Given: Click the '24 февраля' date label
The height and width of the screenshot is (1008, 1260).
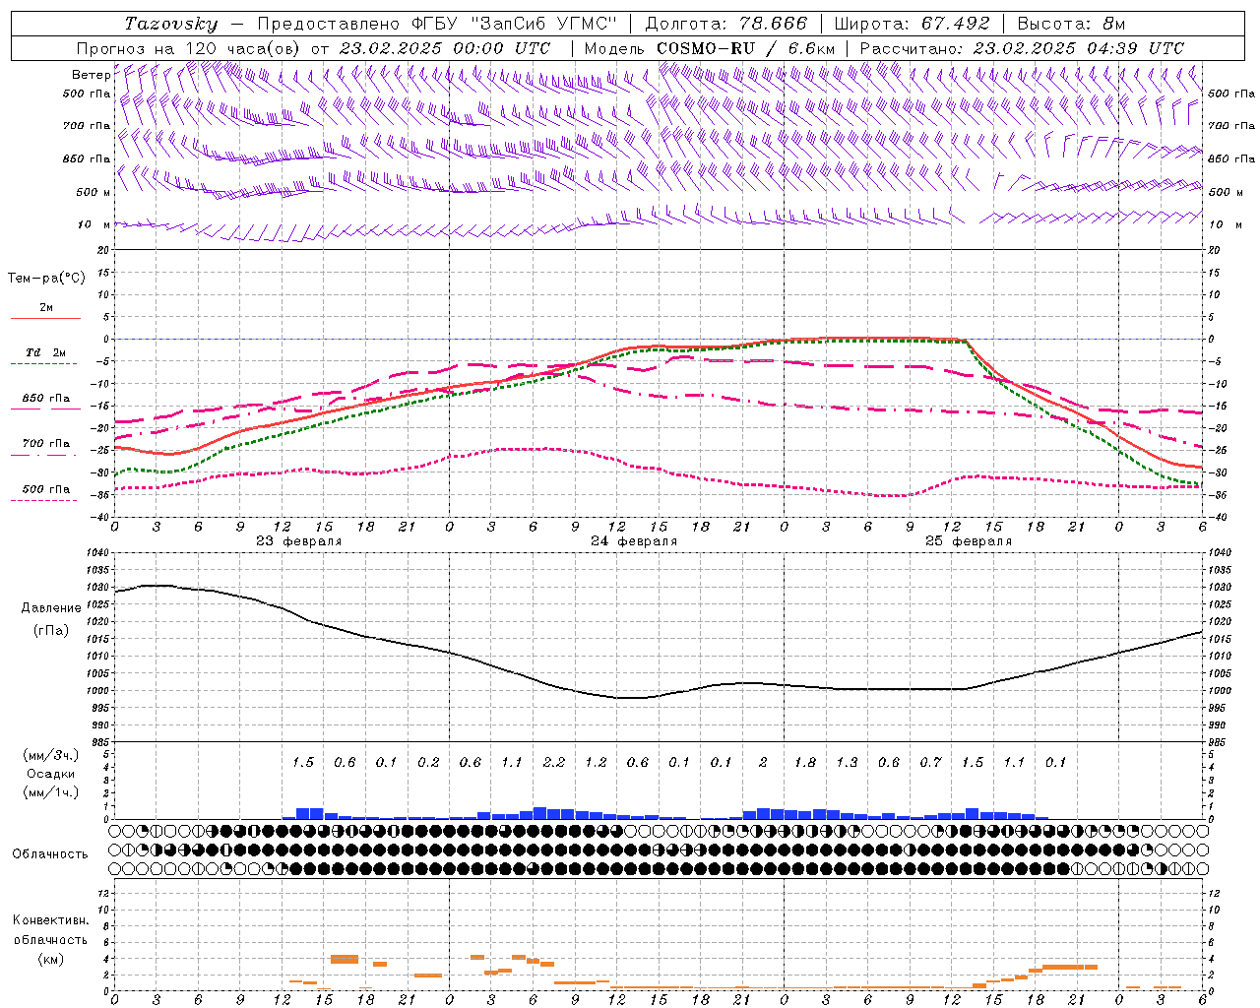Looking at the screenshot, I should 634,541.
